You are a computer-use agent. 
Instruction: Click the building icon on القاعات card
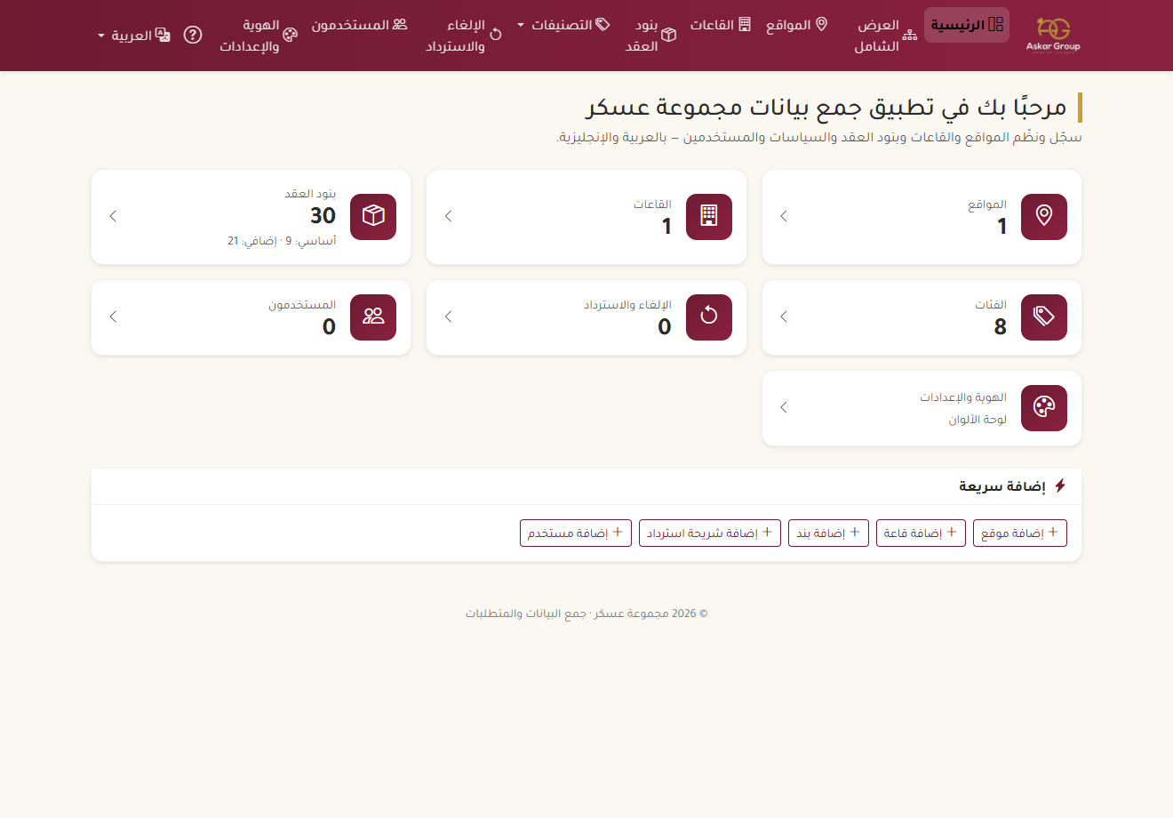coord(709,216)
